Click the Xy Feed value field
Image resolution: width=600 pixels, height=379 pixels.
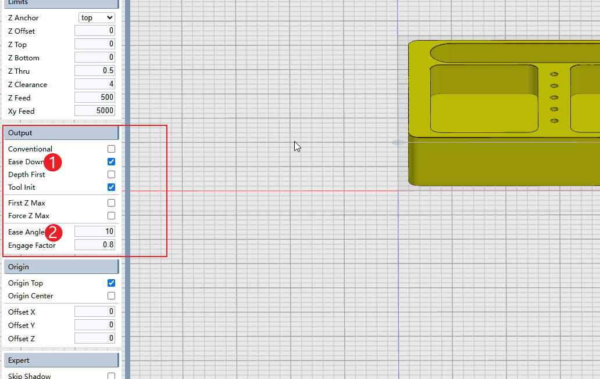point(95,111)
